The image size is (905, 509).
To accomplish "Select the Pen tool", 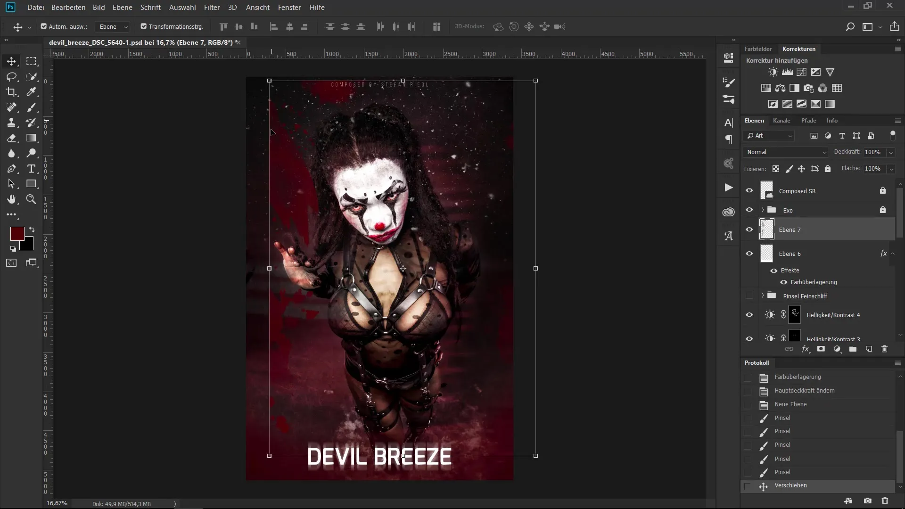I will 11,169.
